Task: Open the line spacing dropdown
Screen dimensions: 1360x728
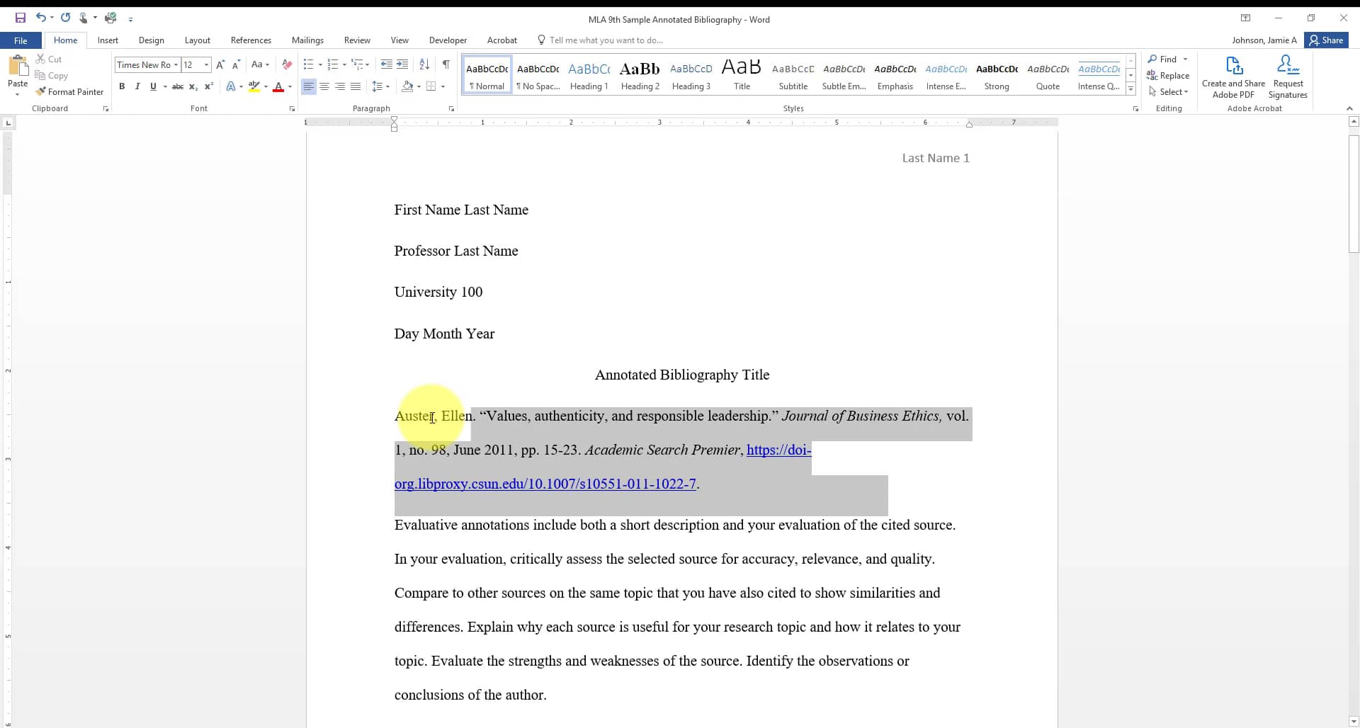Action: pyautogui.click(x=386, y=86)
